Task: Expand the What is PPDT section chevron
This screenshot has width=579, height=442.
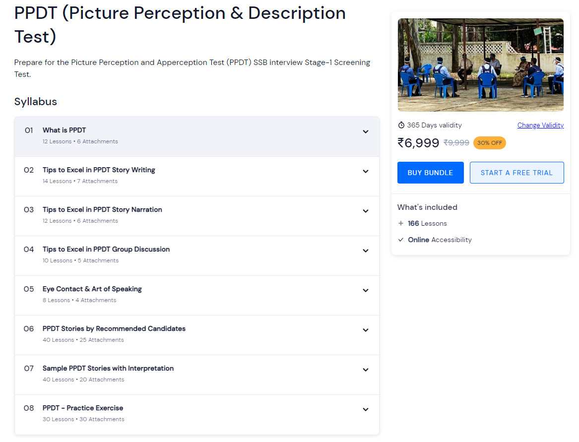Action: (x=366, y=132)
